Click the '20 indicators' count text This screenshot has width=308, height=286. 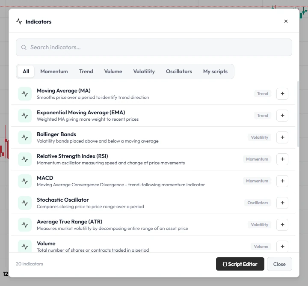click(30, 264)
